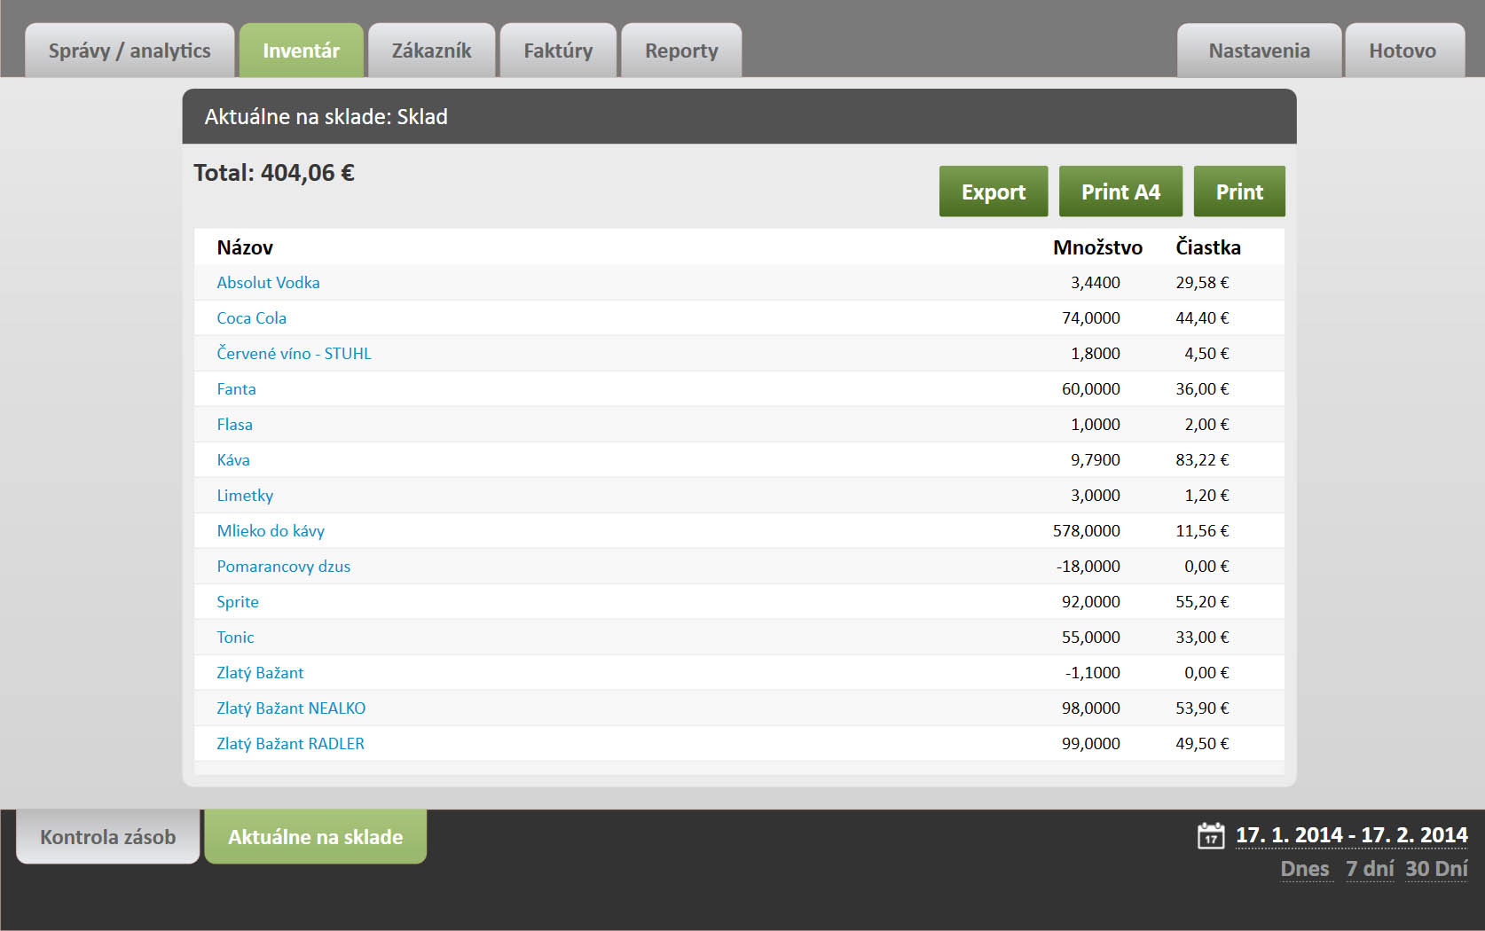
Task: Open the plain Zlatý Bažant item
Action: pyautogui.click(x=260, y=673)
